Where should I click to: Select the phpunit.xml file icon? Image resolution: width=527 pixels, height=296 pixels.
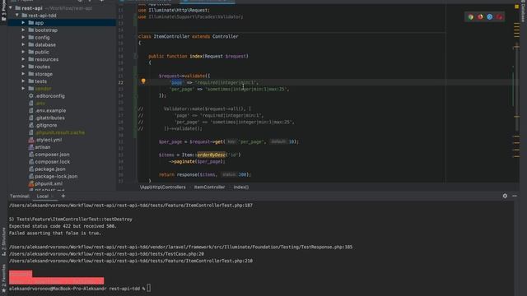coord(31,183)
